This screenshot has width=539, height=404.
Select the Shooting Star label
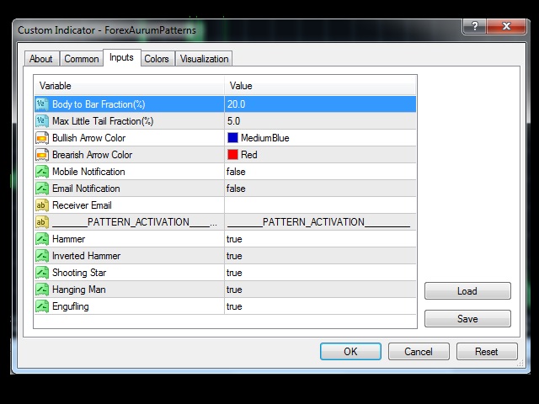coord(79,273)
